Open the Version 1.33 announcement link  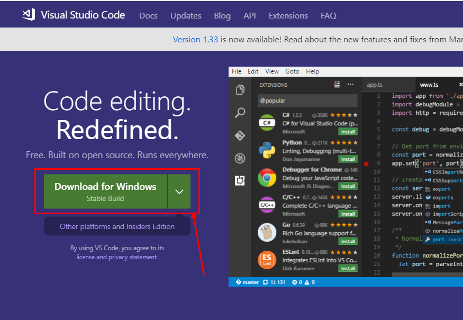click(195, 39)
